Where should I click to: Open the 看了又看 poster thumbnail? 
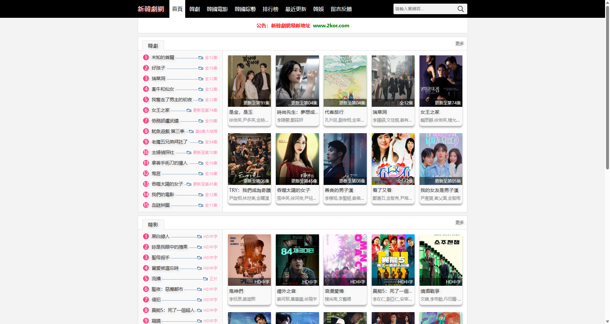pos(393,159)
